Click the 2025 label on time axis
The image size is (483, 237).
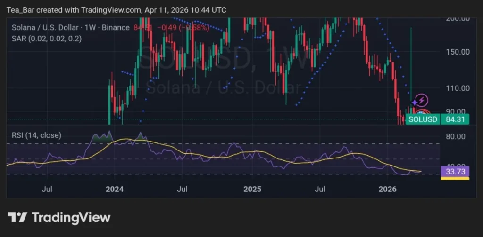click(x=252, y=189)
